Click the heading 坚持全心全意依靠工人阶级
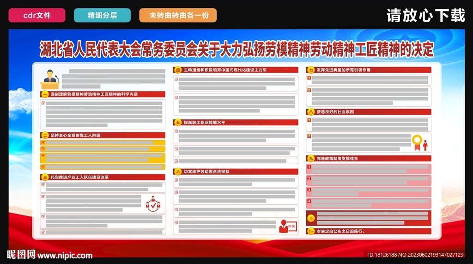 (75, 135)
